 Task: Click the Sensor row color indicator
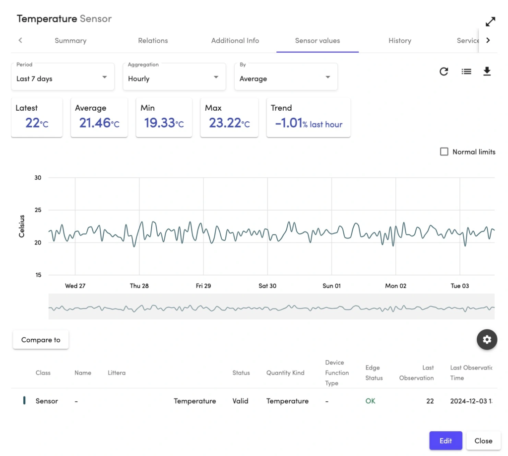coord(24,401)
